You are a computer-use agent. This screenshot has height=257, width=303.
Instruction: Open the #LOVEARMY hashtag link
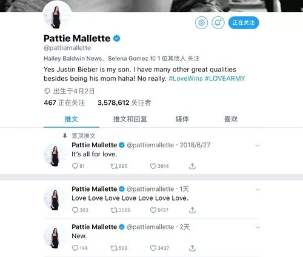pos(225,78)
